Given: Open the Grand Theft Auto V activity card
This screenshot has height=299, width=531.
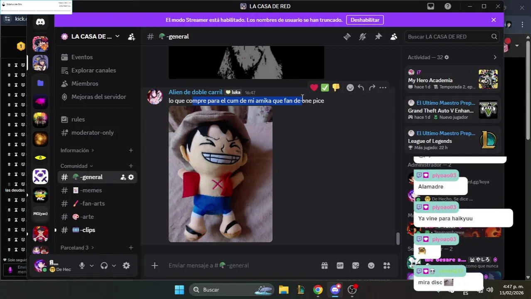Looking at the screenshot, I should [453, 110].
